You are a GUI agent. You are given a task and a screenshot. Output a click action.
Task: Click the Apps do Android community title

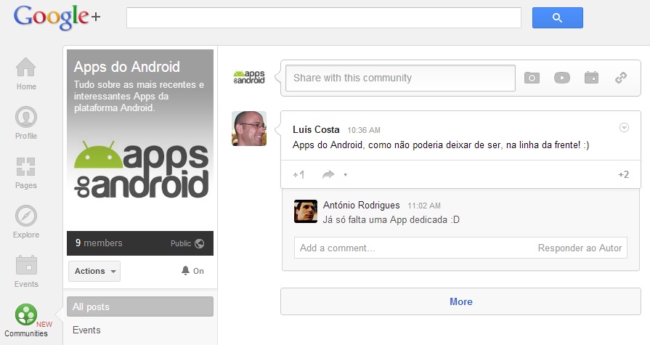127,67
